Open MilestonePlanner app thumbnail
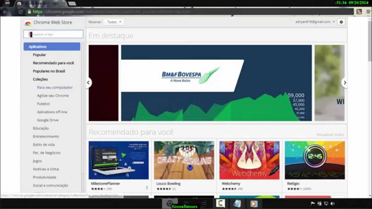The image size is (372, 209). [x=119, y=160]
